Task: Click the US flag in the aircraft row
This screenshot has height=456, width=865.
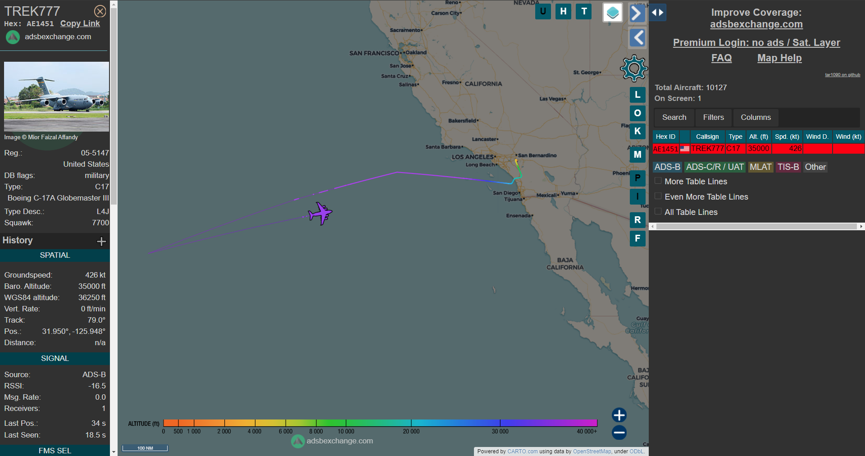Action: (684, 149)
